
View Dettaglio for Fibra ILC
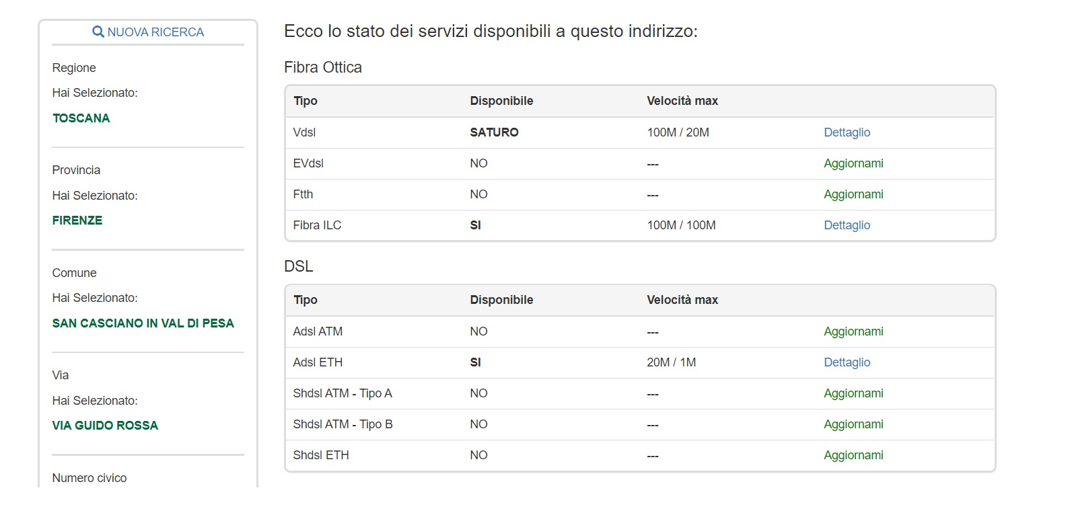point(847,225)
